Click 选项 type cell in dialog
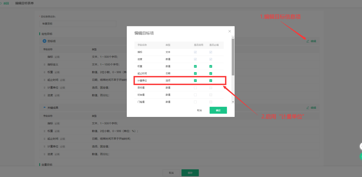 coord(168,81)
